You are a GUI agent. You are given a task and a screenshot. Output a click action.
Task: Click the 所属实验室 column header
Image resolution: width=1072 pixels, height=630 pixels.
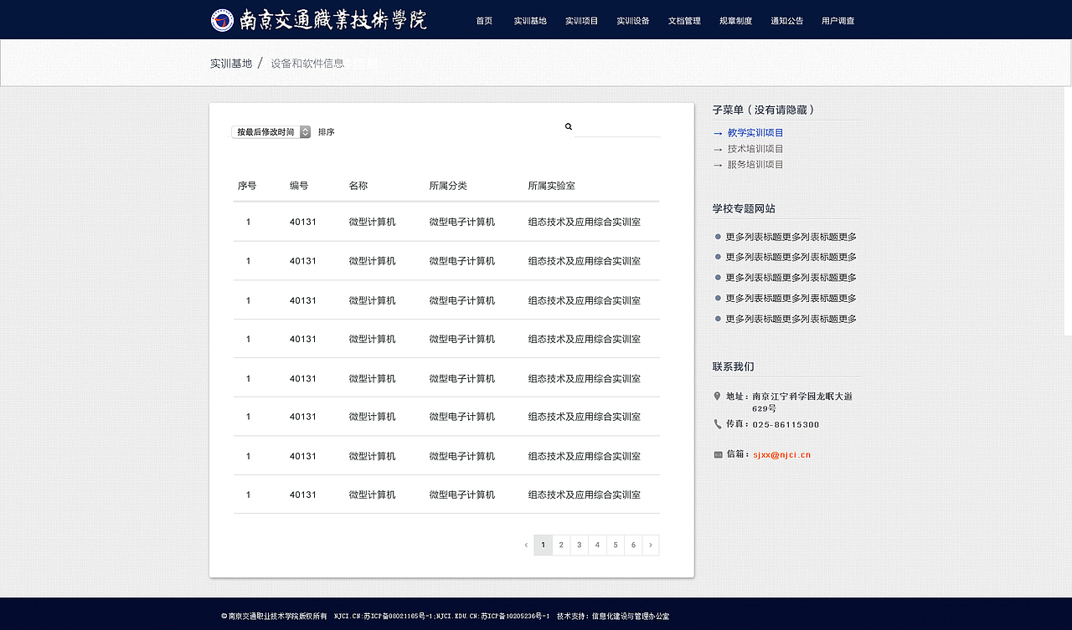pos(552,186)
